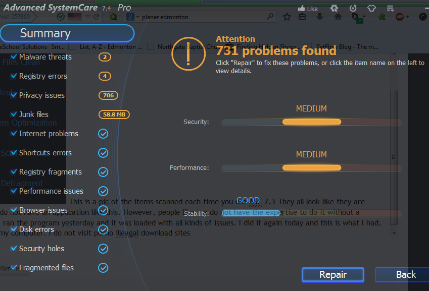View details of Browser issues item
This screenshot has height=291, width=429.
(x=43, y=210)
